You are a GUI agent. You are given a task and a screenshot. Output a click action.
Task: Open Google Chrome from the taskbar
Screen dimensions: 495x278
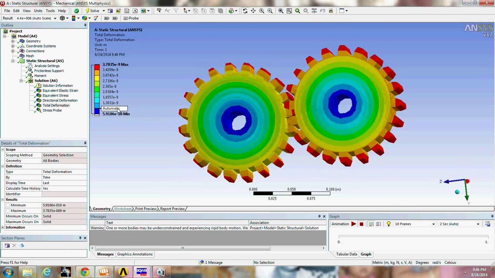[x=85, y=272]
